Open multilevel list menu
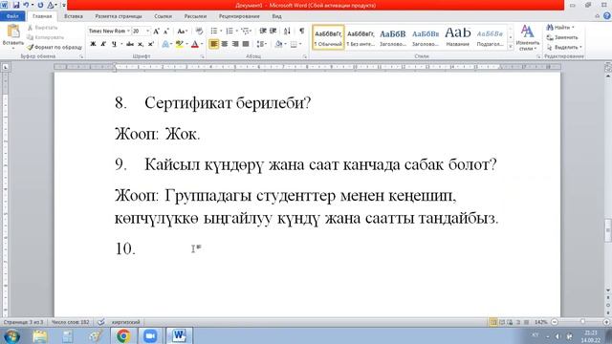Viewport: 612px width, 344px height. (x=246, y=31)
